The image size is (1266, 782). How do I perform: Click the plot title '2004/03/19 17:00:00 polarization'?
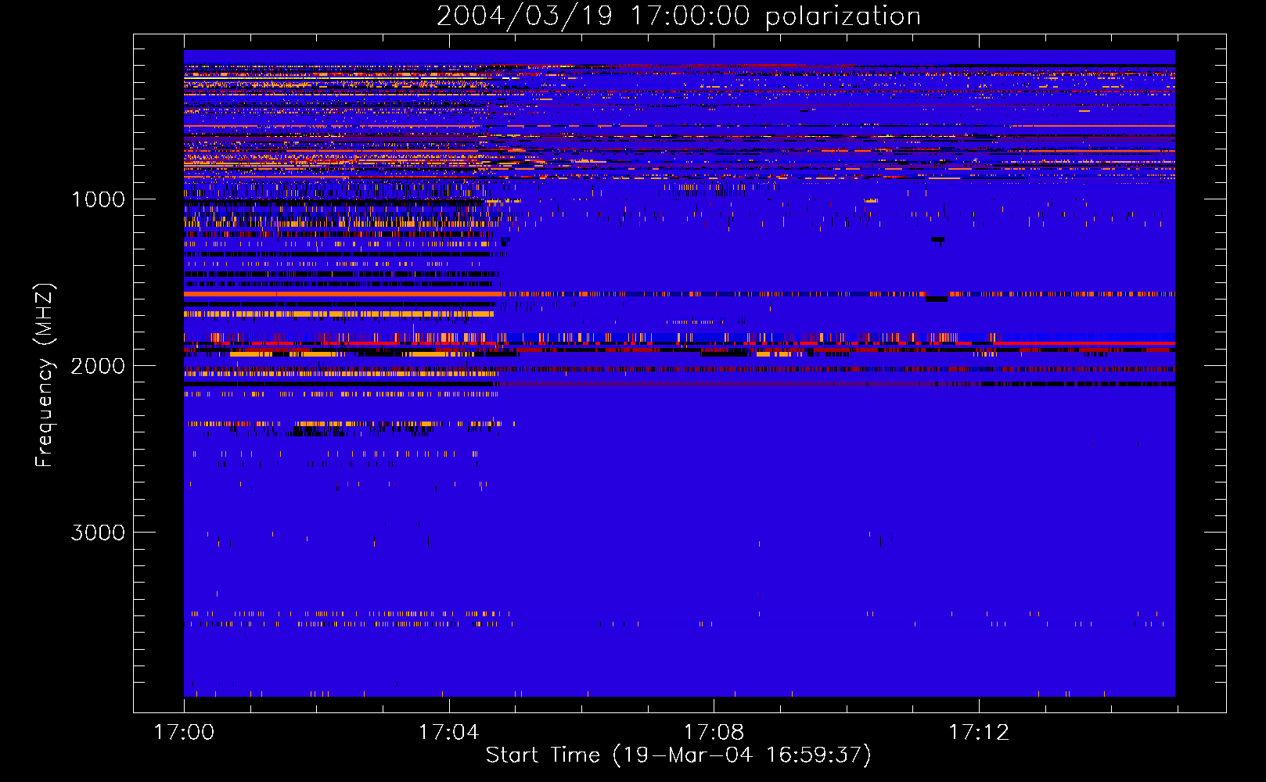(x=678, y=16)
